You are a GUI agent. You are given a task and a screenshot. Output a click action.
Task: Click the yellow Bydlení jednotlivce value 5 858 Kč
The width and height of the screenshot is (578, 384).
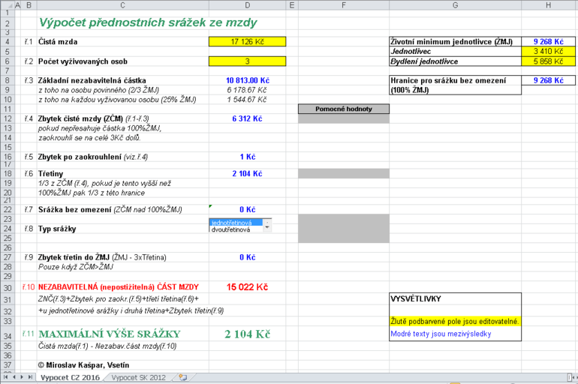click(x=549, y=61)
